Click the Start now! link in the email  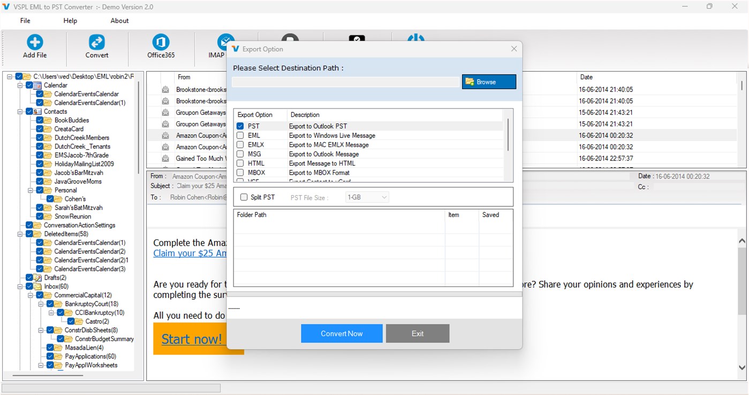[x=192, y=338]
